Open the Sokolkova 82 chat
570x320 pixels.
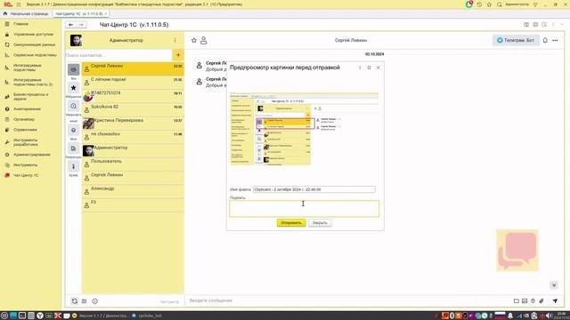pos(133,109)
